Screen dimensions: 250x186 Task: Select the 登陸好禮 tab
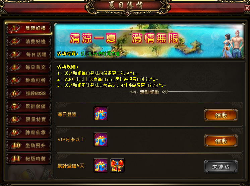pyautogui.click(x=29, y=28)
